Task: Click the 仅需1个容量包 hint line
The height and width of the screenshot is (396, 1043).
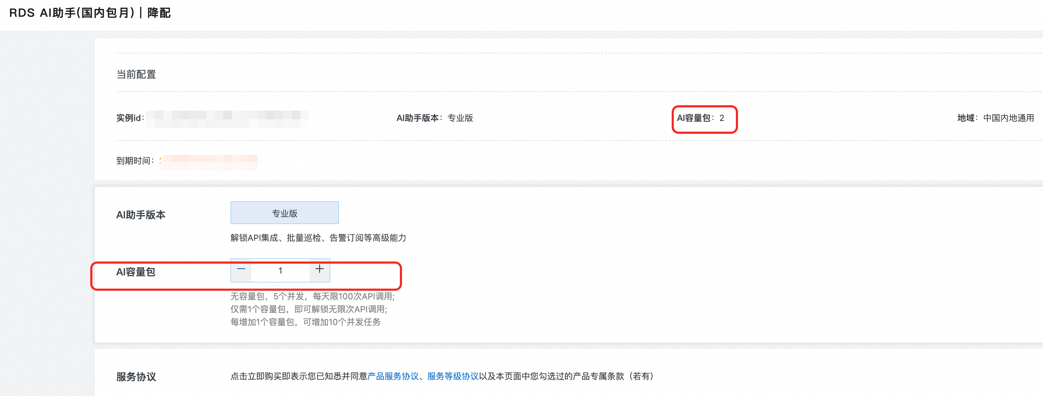Action: [309, 309]
